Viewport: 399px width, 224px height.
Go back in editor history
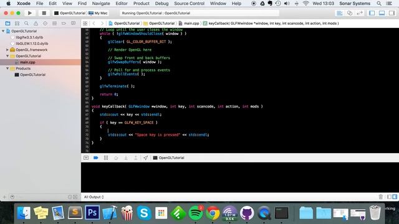94,24
